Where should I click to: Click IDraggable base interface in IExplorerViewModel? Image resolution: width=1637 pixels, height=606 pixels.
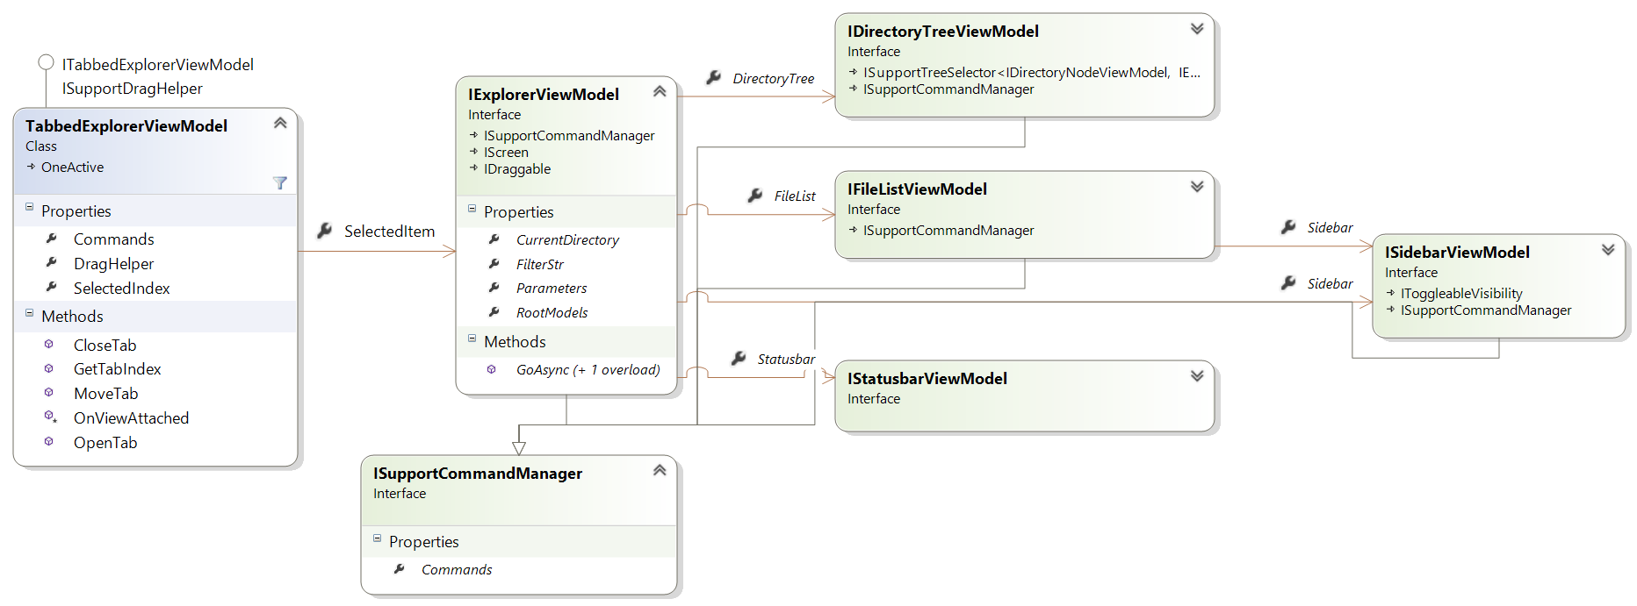(x=517, y=168)
